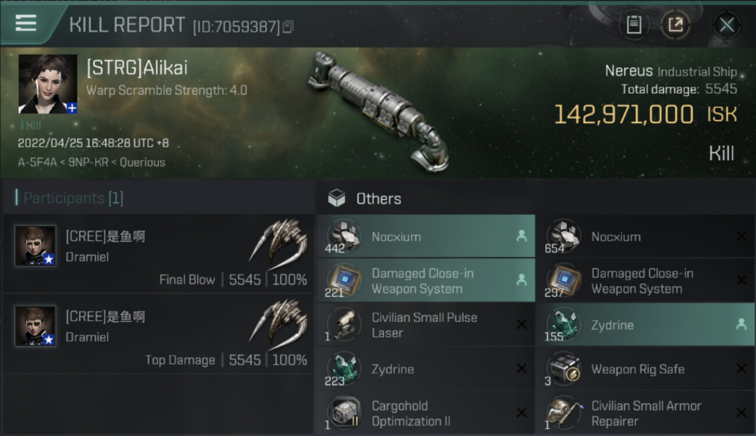
Task: Click the plus badge on Alikai's portrait
Action: [72, 108]
